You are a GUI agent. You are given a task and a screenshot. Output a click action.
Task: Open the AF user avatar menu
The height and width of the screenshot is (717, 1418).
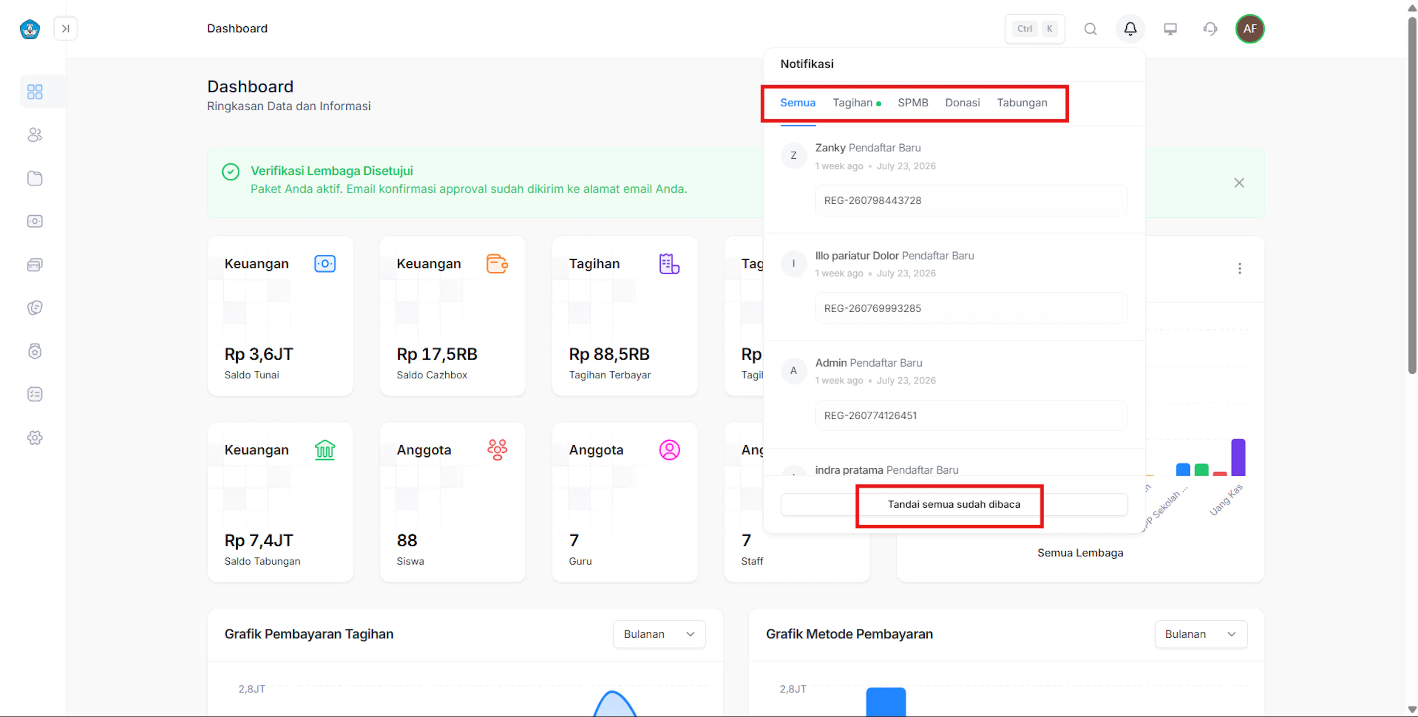click(1250, 29)
